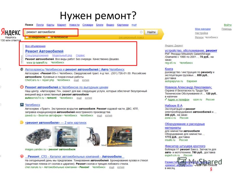
Task: Open the car on lift thumbnail
Action: coord(120,136)
